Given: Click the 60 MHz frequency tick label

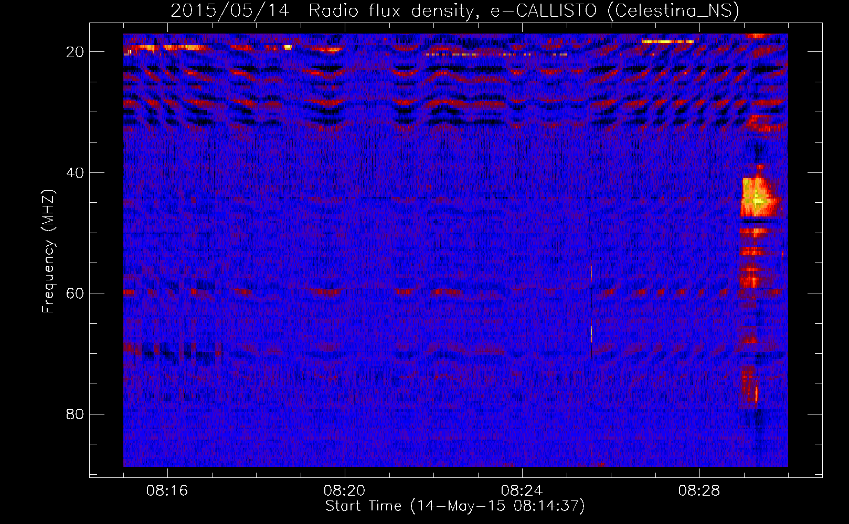Looking at the screenshot, I should [76, 293].
